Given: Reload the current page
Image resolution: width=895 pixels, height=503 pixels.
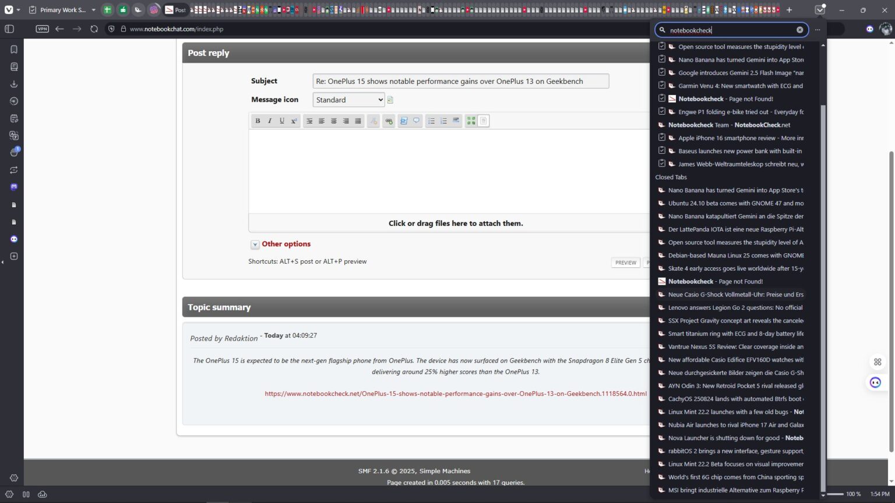Looking at the screenshot, I should (x=94, y=29).
